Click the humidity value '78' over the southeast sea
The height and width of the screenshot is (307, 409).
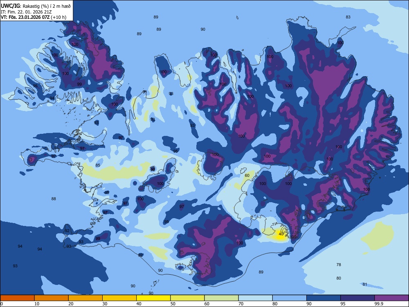pyautogui.click(x=339, y=264)
